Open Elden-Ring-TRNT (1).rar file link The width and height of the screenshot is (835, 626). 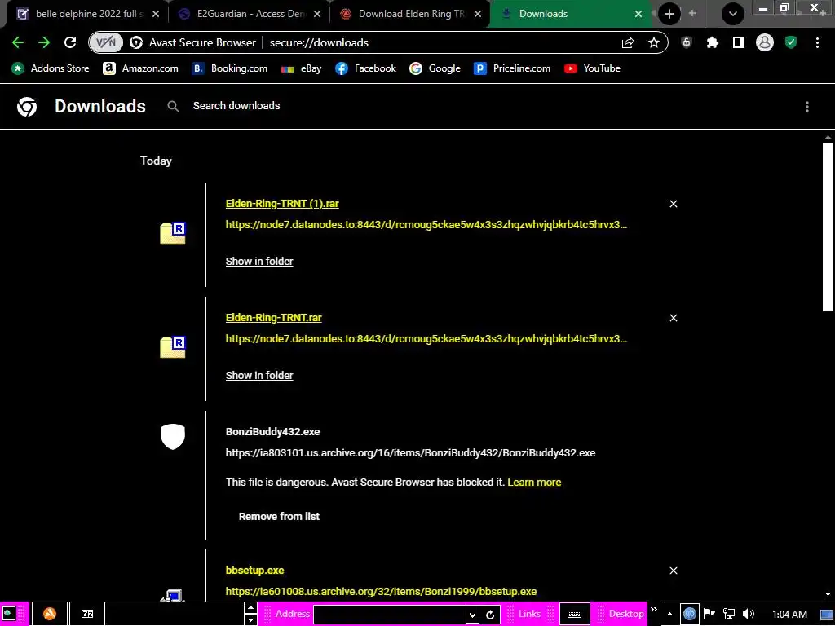(x=282, y=203)
